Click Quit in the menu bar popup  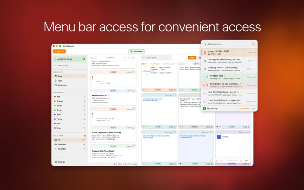pos(253,109)
